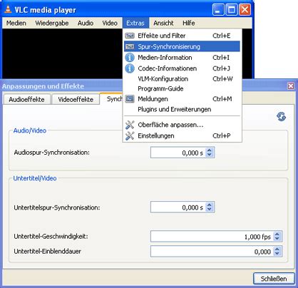Viewport: 298px width, 288px height.
Task: Open the Hilfe menu
Action: point(189,23)
